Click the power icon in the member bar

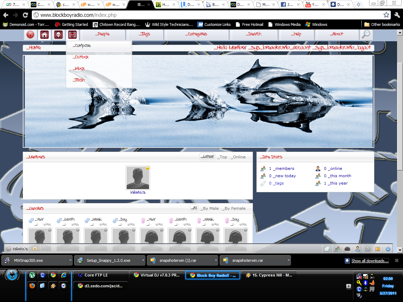pos(388,249)
